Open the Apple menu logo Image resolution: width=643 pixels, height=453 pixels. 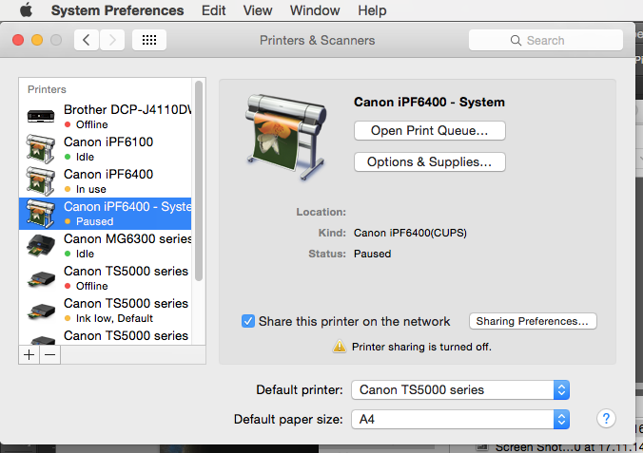pyautogui.click(x=26, y=10)
